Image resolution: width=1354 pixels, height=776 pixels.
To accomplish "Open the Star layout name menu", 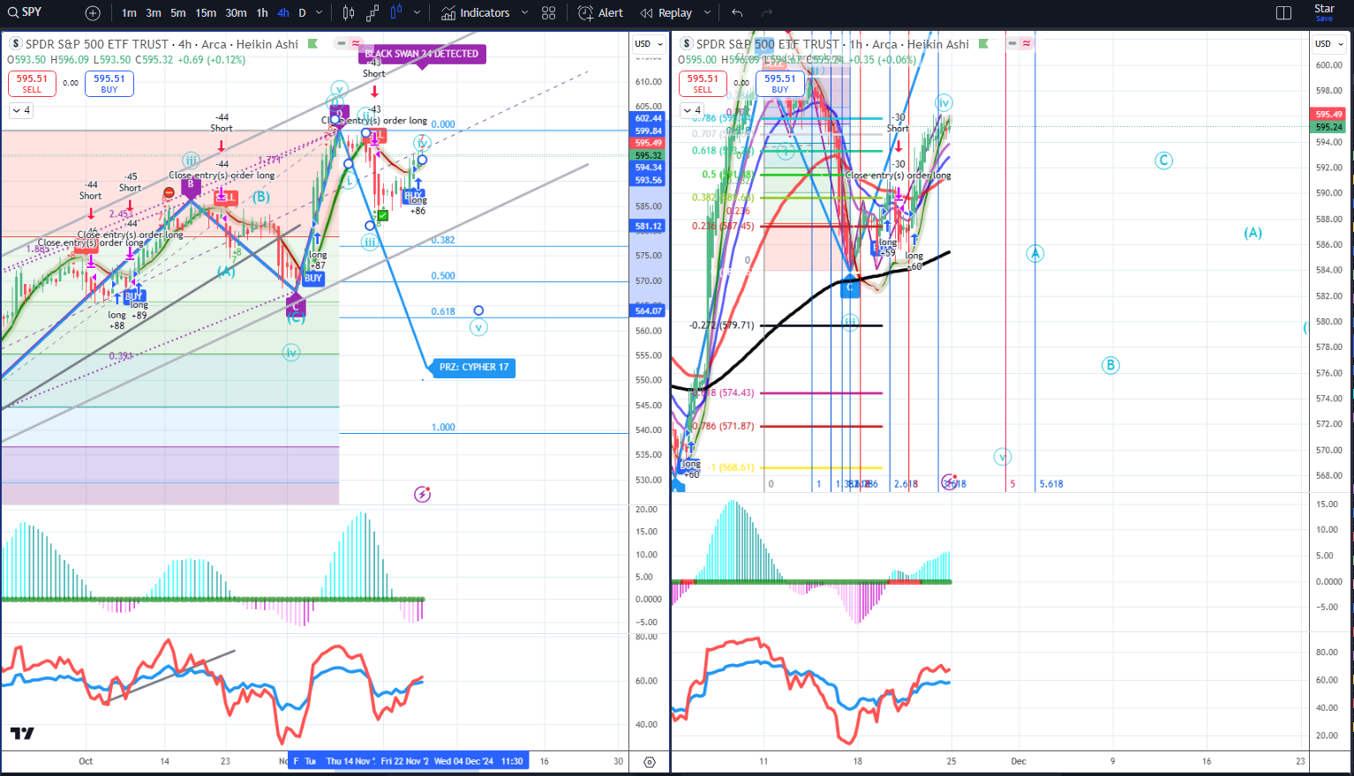I will point(1324,12).
